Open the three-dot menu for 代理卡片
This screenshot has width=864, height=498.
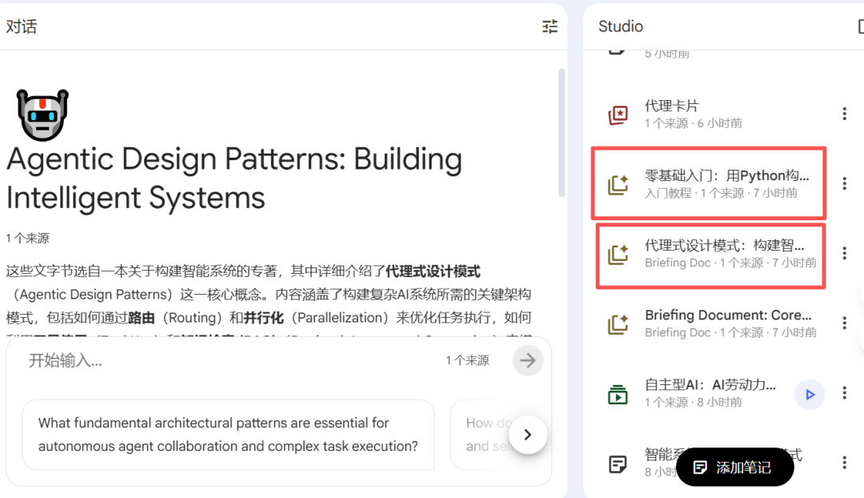(844, 113)
